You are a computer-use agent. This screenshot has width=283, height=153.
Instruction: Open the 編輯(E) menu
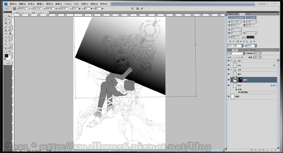tap(22, 4)
